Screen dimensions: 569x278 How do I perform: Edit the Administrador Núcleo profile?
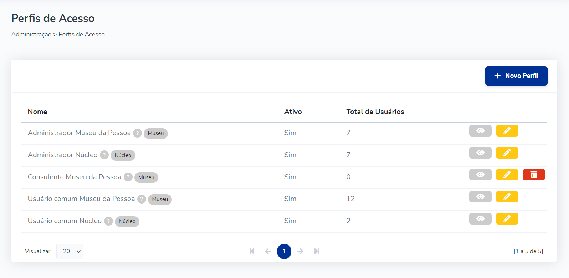click(507, 153)
